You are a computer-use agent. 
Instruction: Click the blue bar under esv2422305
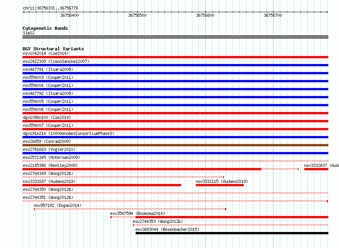click(x=175, y=65)
